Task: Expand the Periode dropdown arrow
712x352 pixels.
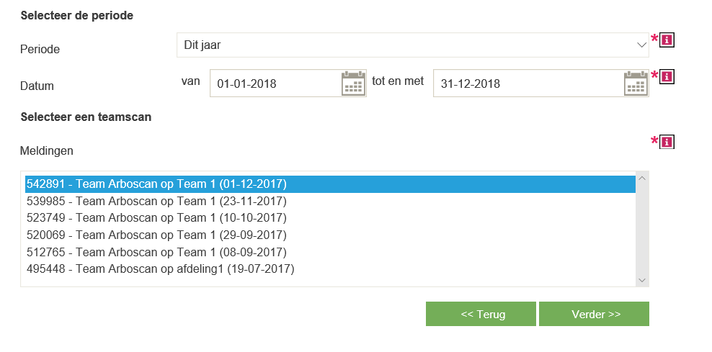Action: point(642,45)
